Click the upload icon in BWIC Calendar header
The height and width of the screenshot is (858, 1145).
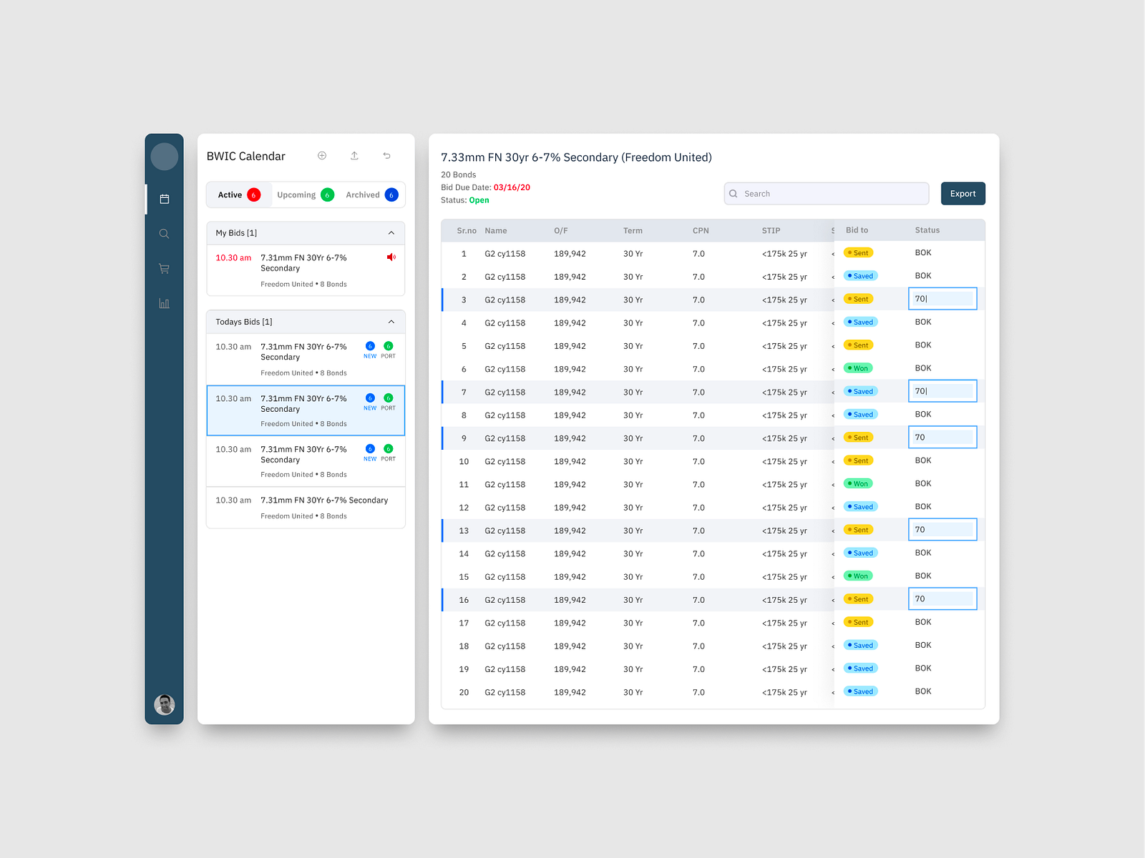point(354,155)
